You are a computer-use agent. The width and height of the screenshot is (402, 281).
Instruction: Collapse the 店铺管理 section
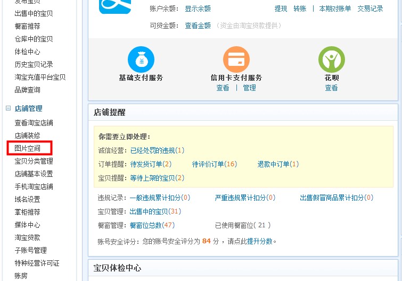click(8, 108)
